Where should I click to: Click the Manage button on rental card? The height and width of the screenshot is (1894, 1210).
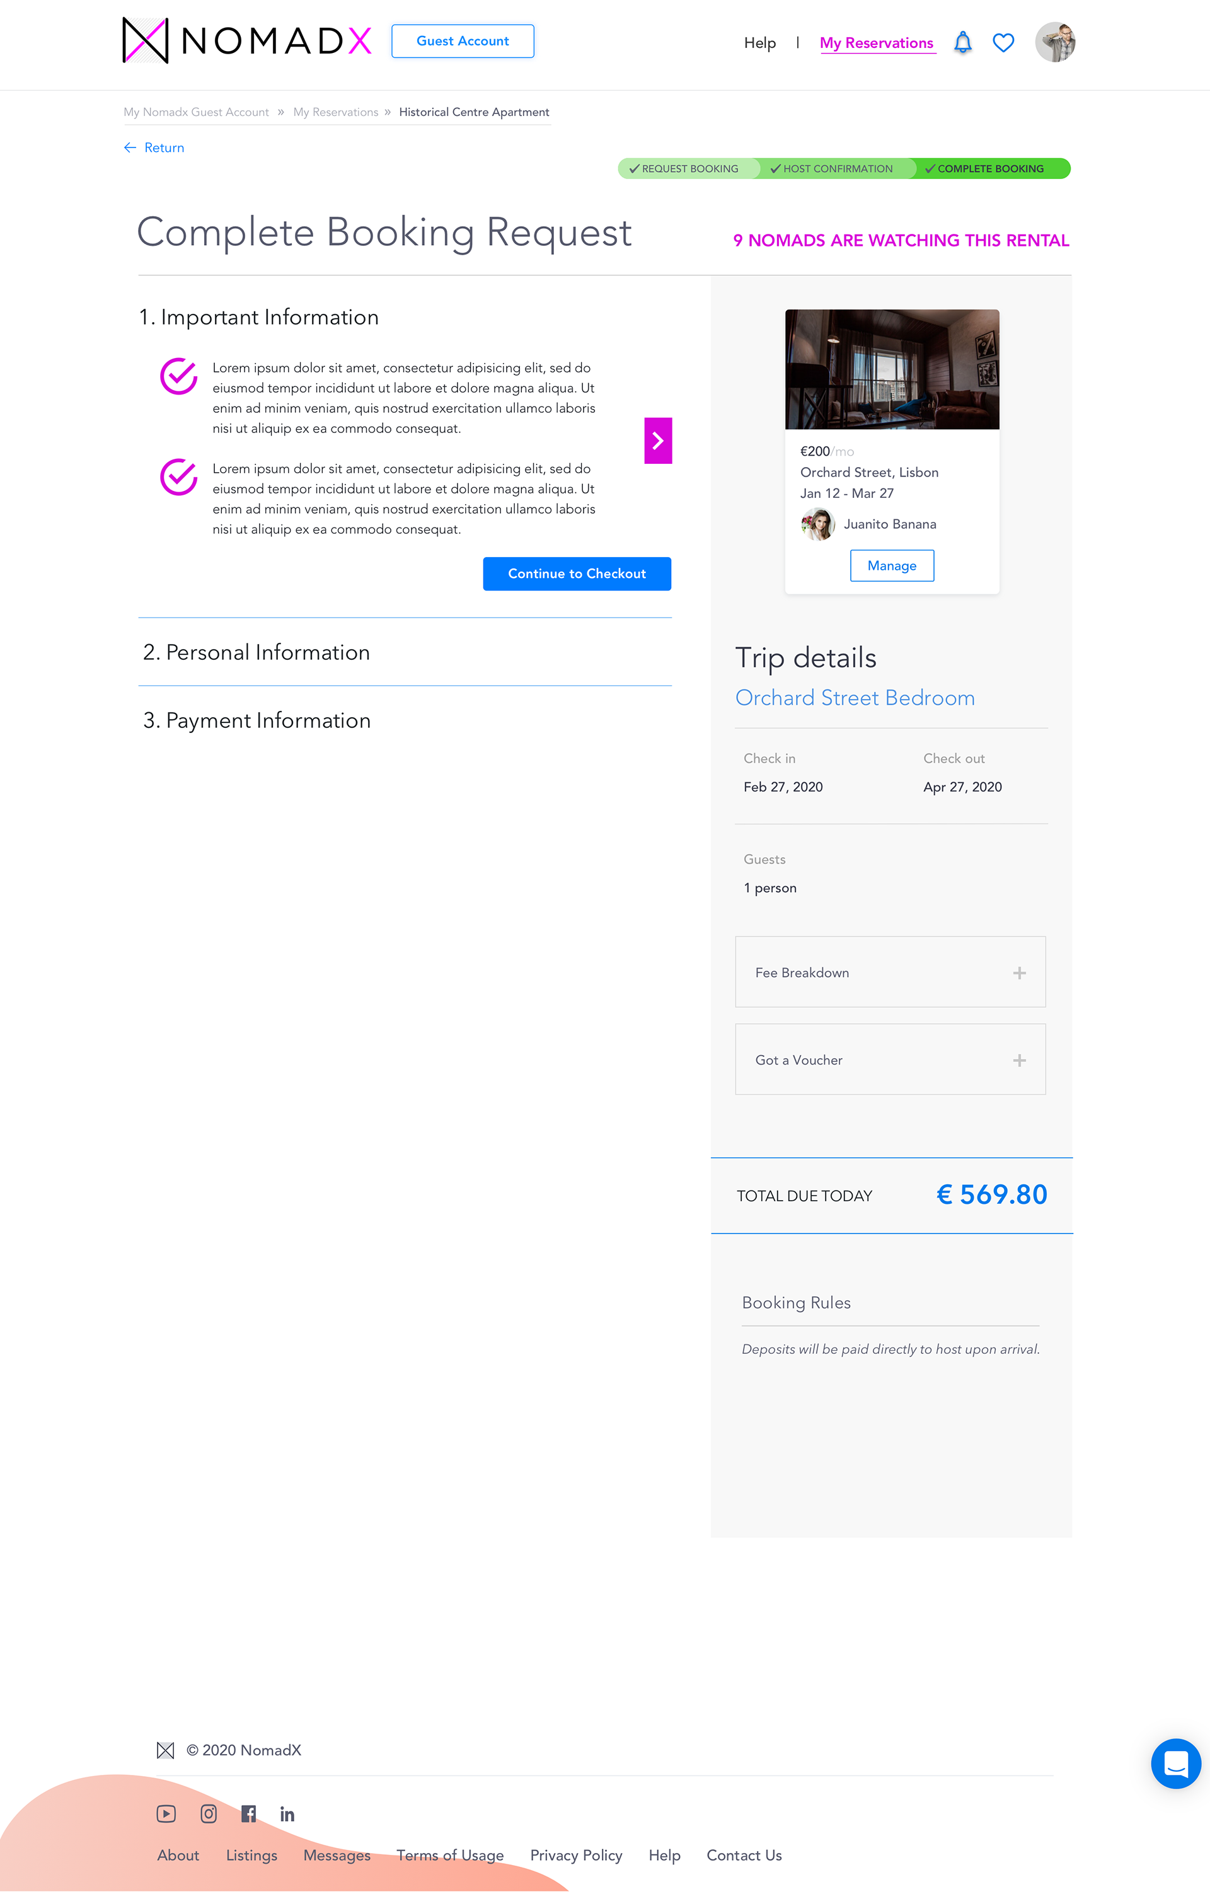pos(892,565)
